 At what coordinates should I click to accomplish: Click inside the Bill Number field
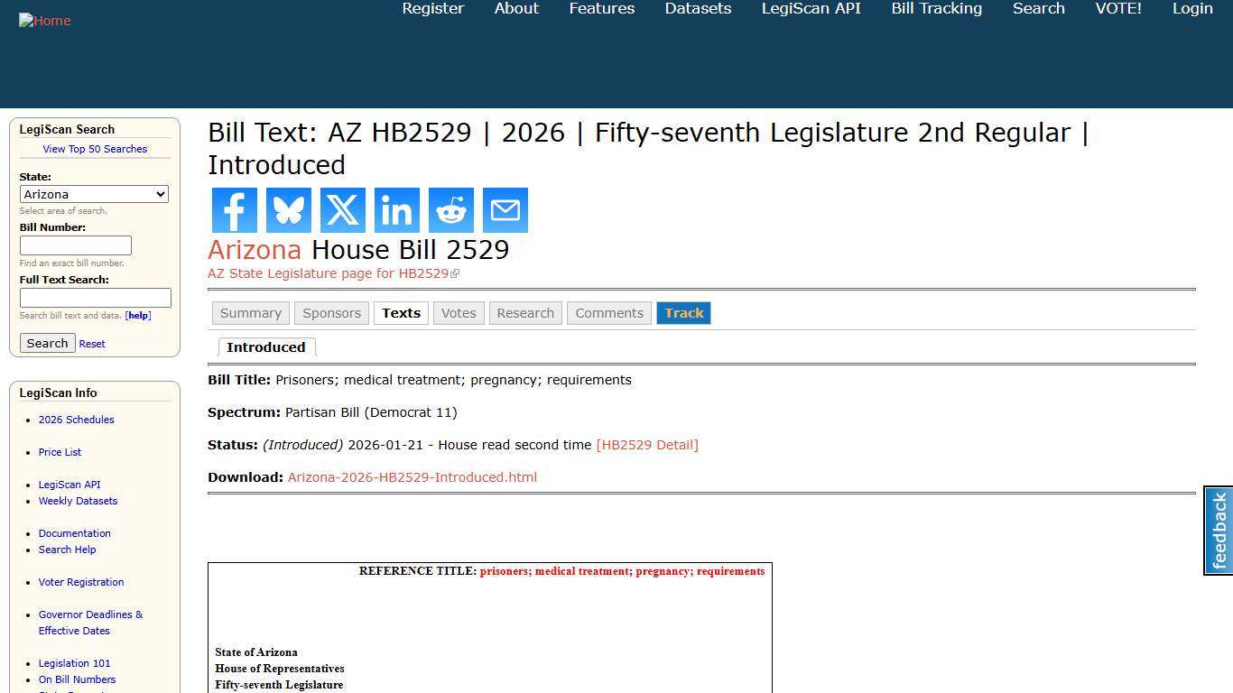(x=75, y=245)
